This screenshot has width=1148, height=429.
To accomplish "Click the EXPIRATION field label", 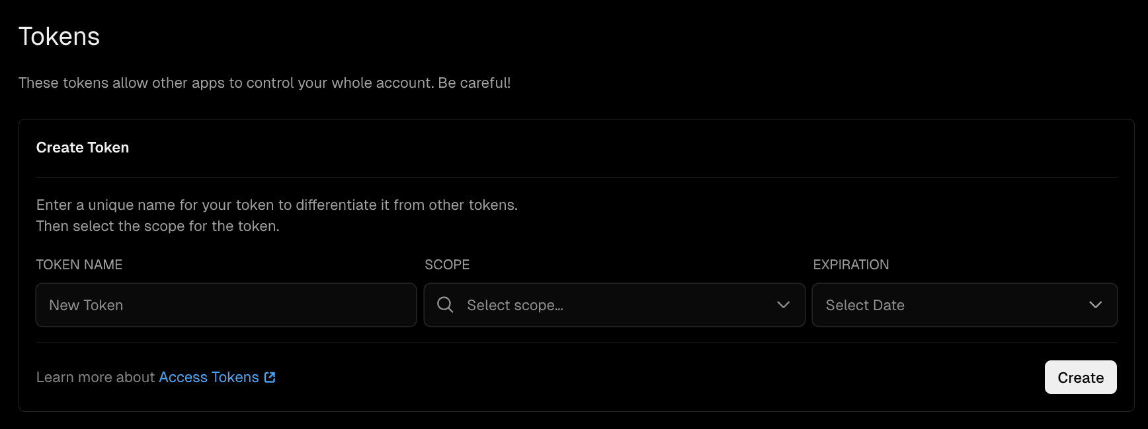I will 850,265.
